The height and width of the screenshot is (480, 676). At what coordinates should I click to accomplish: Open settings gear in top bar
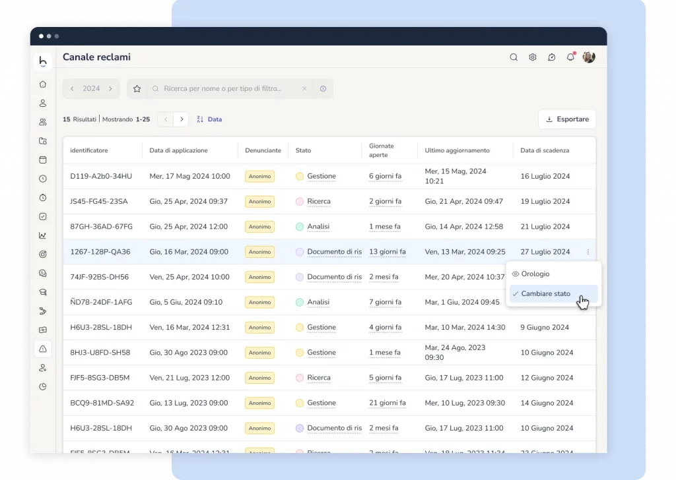(533, 57)
